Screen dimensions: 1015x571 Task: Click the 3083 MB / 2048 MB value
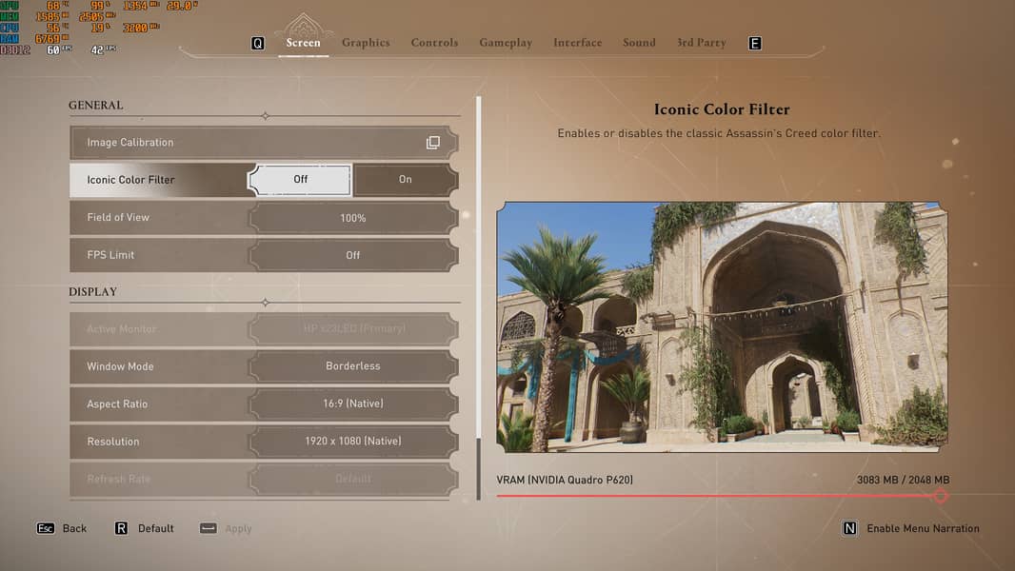903,480
